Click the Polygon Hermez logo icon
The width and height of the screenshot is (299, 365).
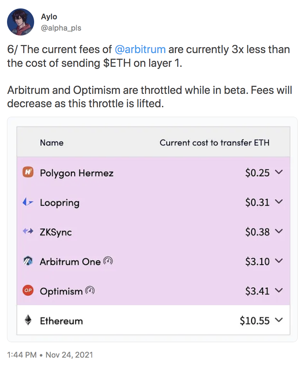tap(28, 172)
